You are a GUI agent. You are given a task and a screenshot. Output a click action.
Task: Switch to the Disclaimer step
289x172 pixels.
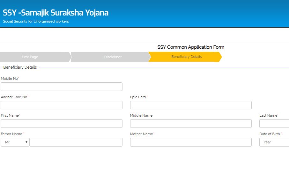pos(113,57)
